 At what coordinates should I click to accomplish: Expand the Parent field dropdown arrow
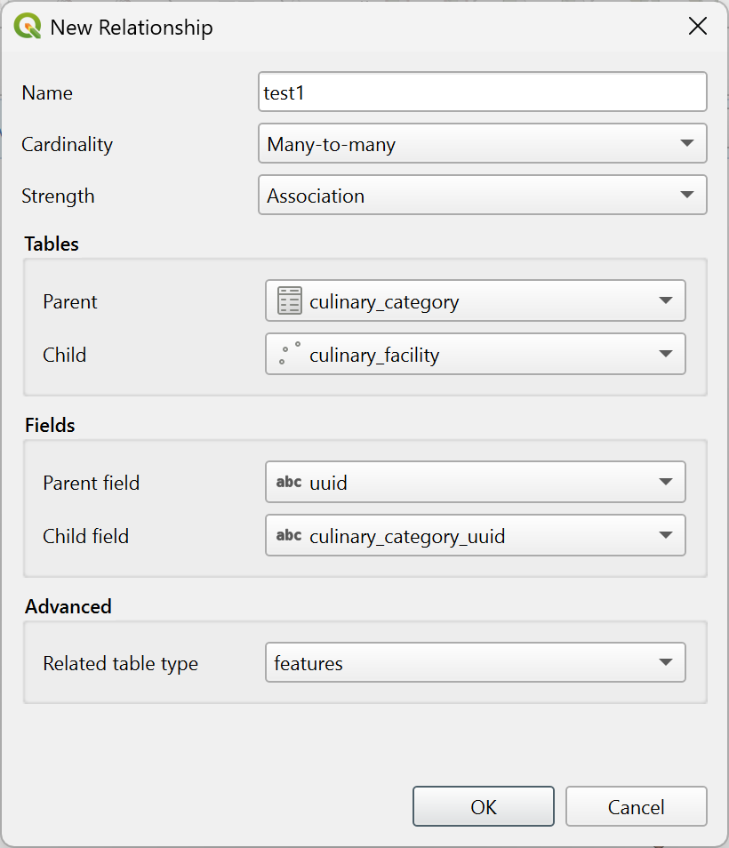[x=666, y=483]
